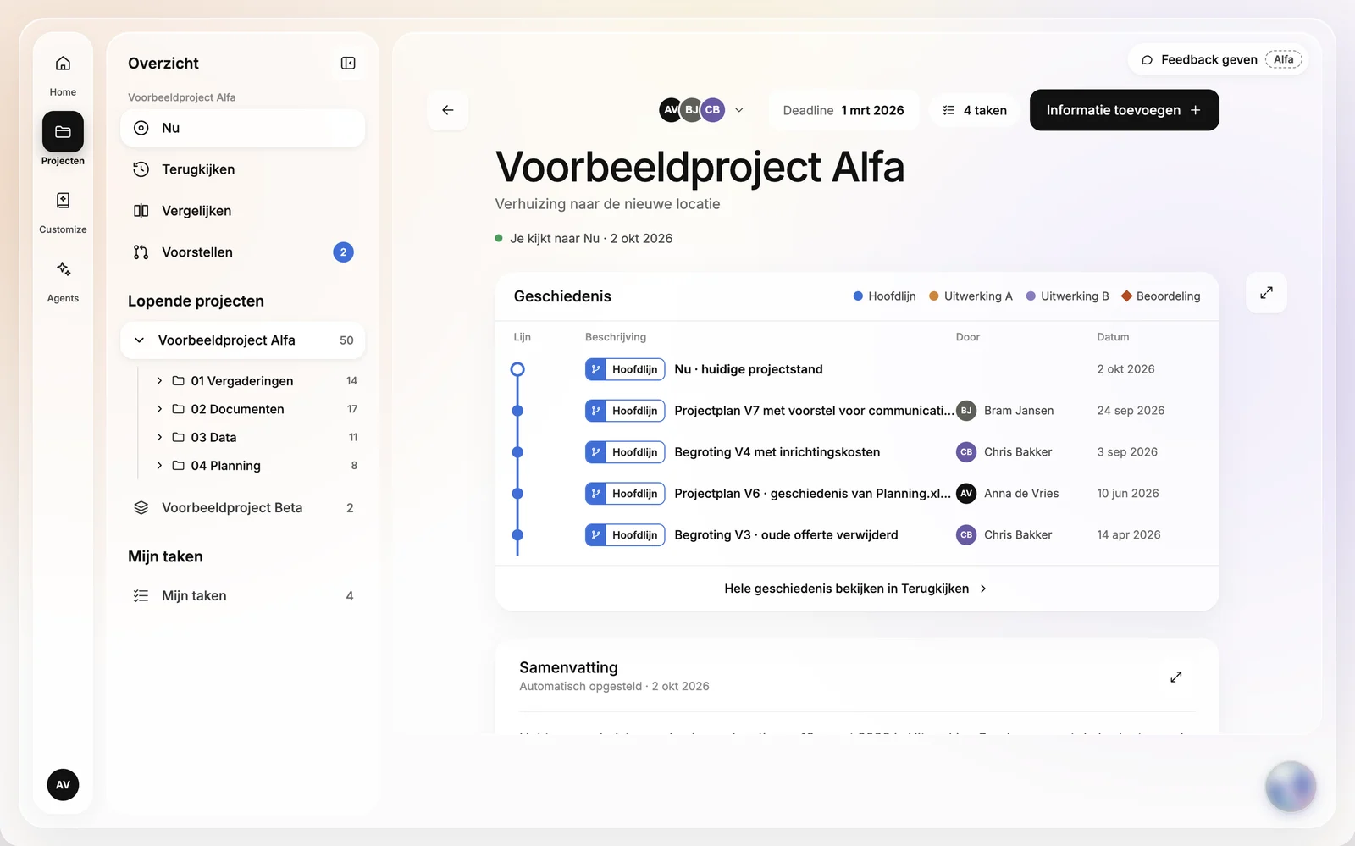Screen dimensions: 1355x846
Task: Open Hele geschiedenis bekijken in Terugkijken
Action: [856, 589]
